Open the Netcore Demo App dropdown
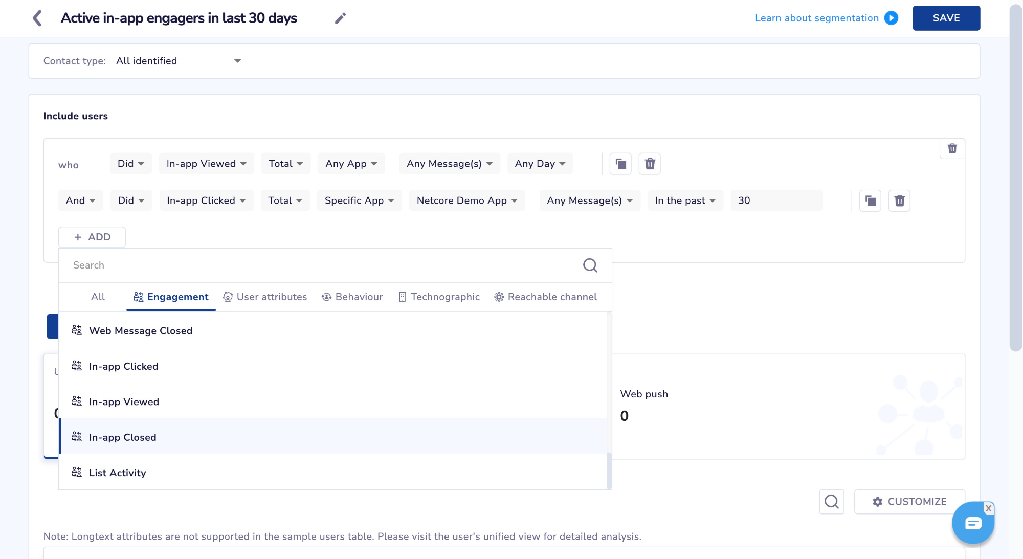This screenshot has width=1023, height=559. pyautogui.click(x=467, y=200)
